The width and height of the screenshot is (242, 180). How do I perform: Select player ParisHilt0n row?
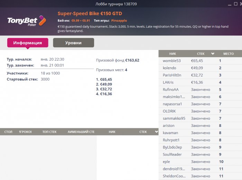point(200,75)
